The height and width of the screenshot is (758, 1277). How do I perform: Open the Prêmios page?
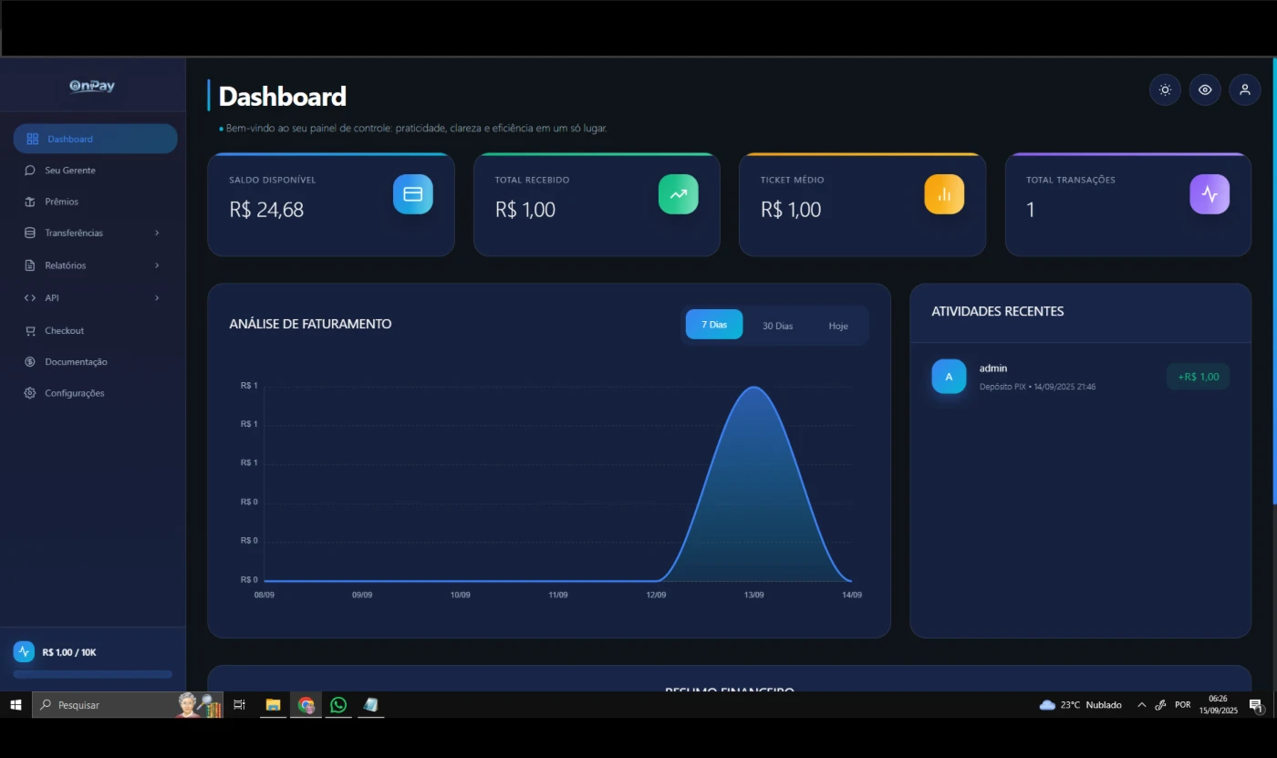click(x=61, y=202)
